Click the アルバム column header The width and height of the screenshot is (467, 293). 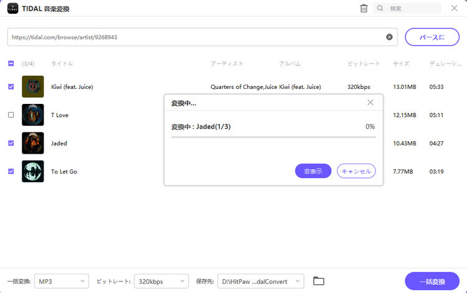[290, 63]
